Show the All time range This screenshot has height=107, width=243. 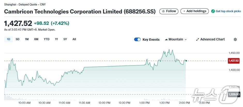point(74,39)
